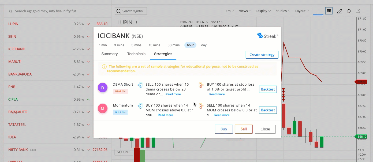Select the 1 min timeframe

click(x=103, y=45)
